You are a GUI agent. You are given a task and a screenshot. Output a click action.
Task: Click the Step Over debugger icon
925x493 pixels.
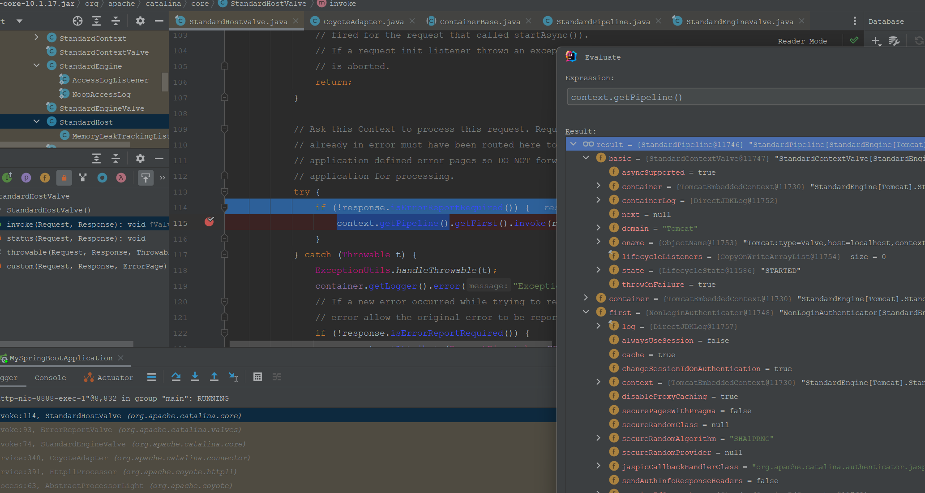pos(176,377)
